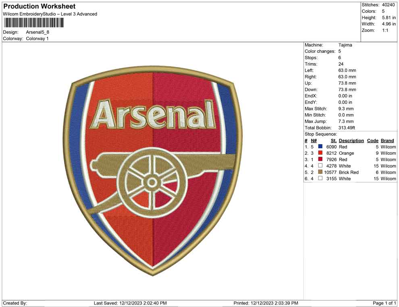Viewport: 399px width, 307px height.
Task: Click the orange swatch for stitch count 8212
Action: (320, 153)
